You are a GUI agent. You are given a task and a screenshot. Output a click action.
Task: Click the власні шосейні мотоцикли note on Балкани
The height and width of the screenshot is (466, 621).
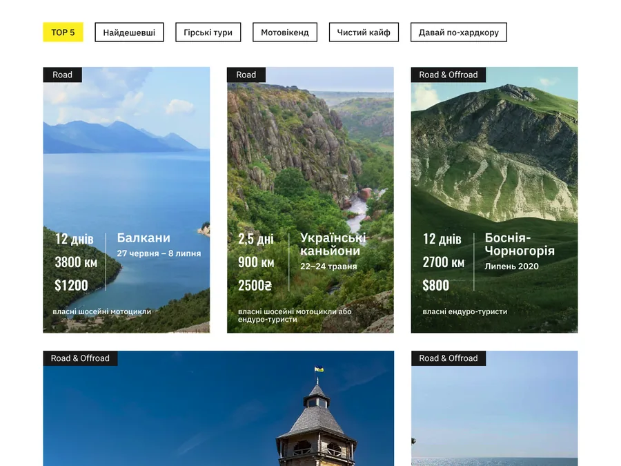pyautogui.click(x=102, y=311)
